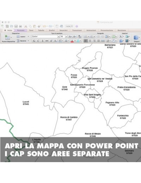
Task: Switch to the Inizio tab
Action: click(x=8, y=30)
